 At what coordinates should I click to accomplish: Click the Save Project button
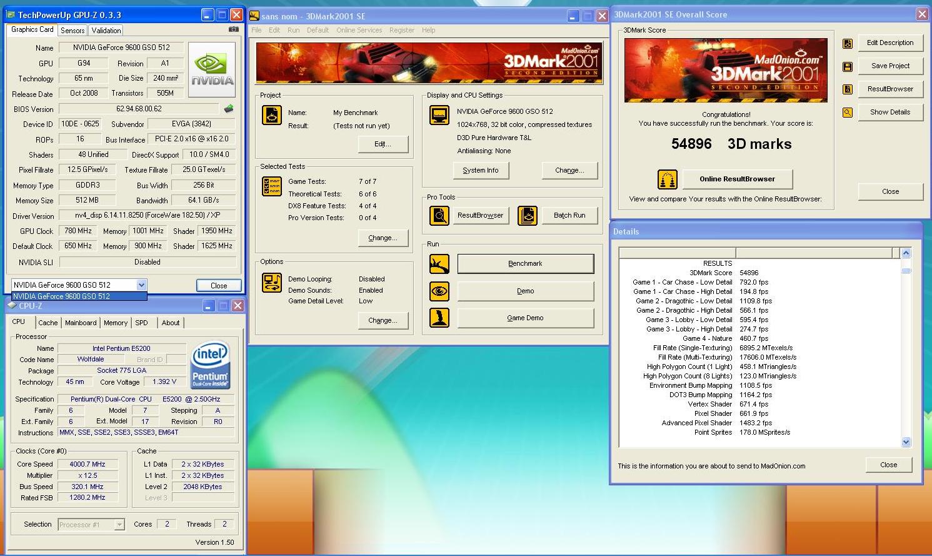(x=890, y=66)
